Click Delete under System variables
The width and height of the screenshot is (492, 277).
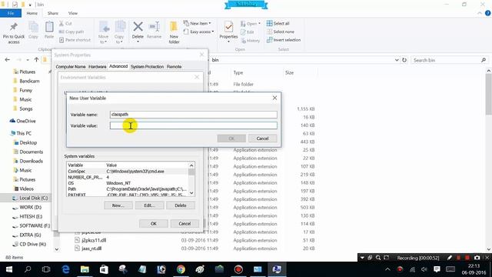point(181,205)
